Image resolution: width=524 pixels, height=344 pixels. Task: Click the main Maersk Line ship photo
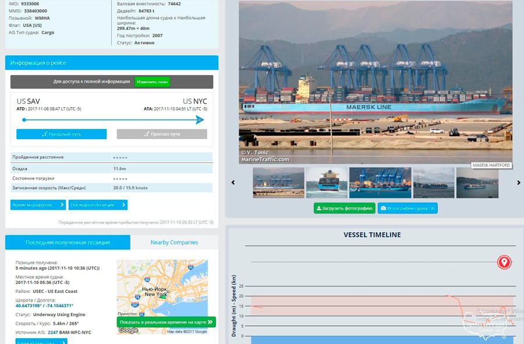(x=376, y=82)
